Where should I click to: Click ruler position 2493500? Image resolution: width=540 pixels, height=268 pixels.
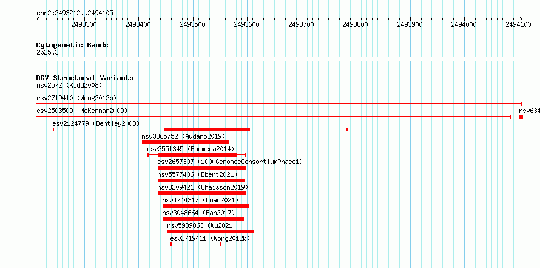click(192, 24)
